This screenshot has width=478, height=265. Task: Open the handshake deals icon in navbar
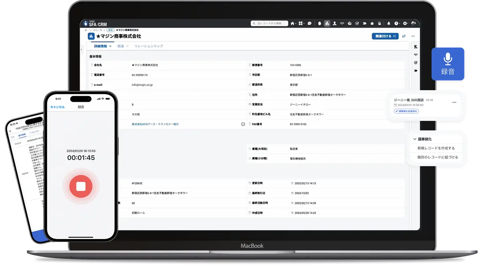pyautogui.click(x=342, y=24)
